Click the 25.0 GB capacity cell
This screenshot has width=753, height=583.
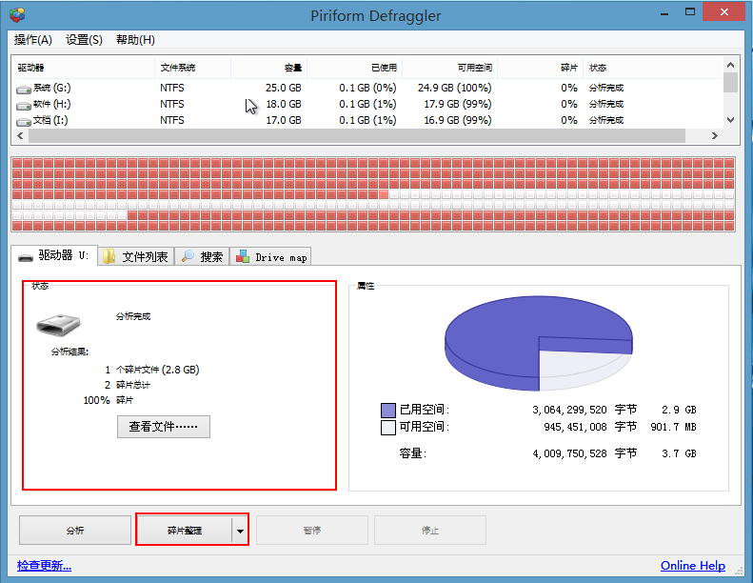(284, 88)
